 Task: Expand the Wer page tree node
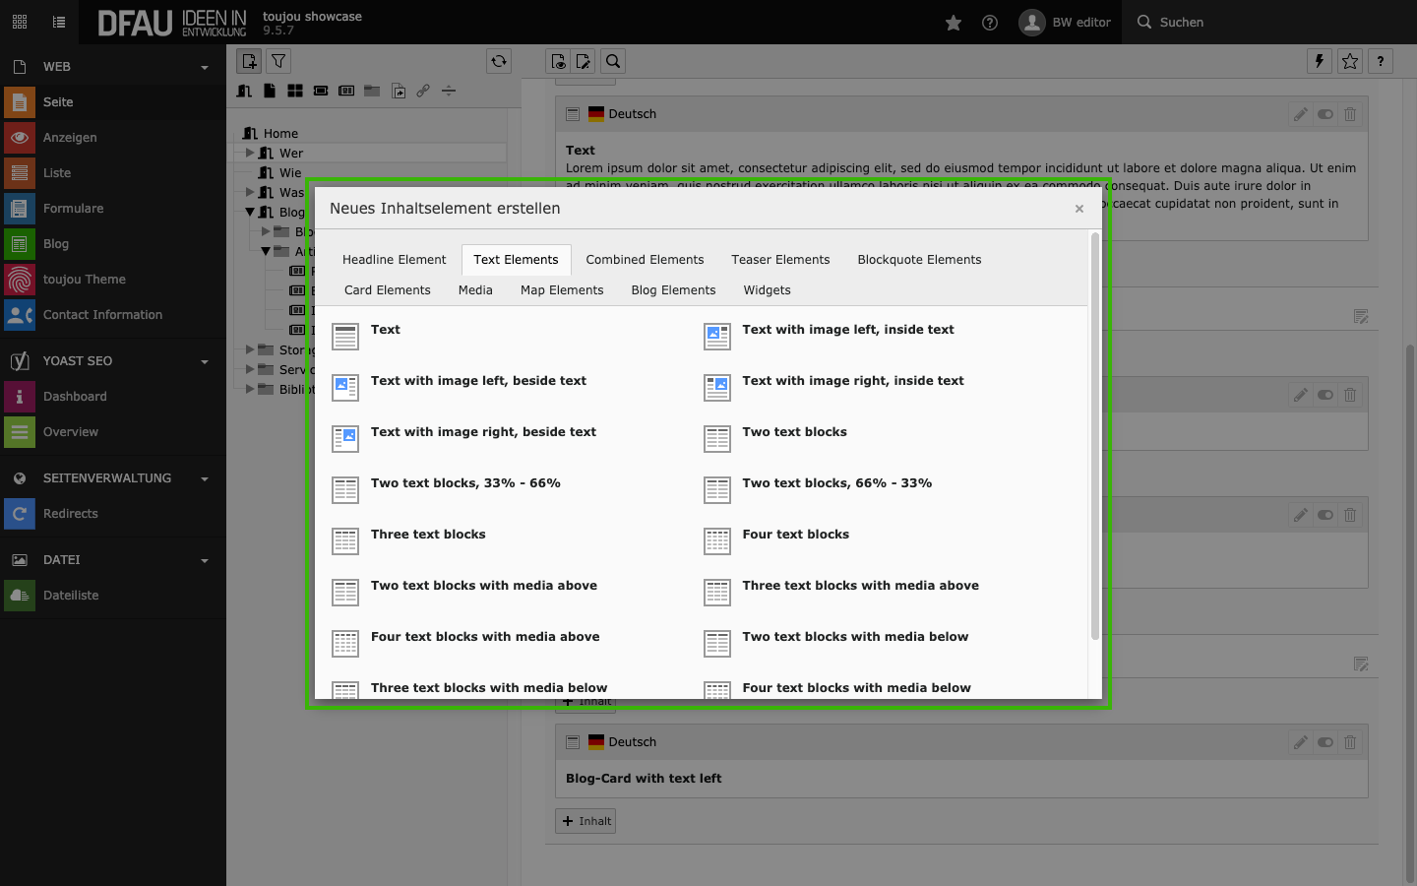(250, 153)
